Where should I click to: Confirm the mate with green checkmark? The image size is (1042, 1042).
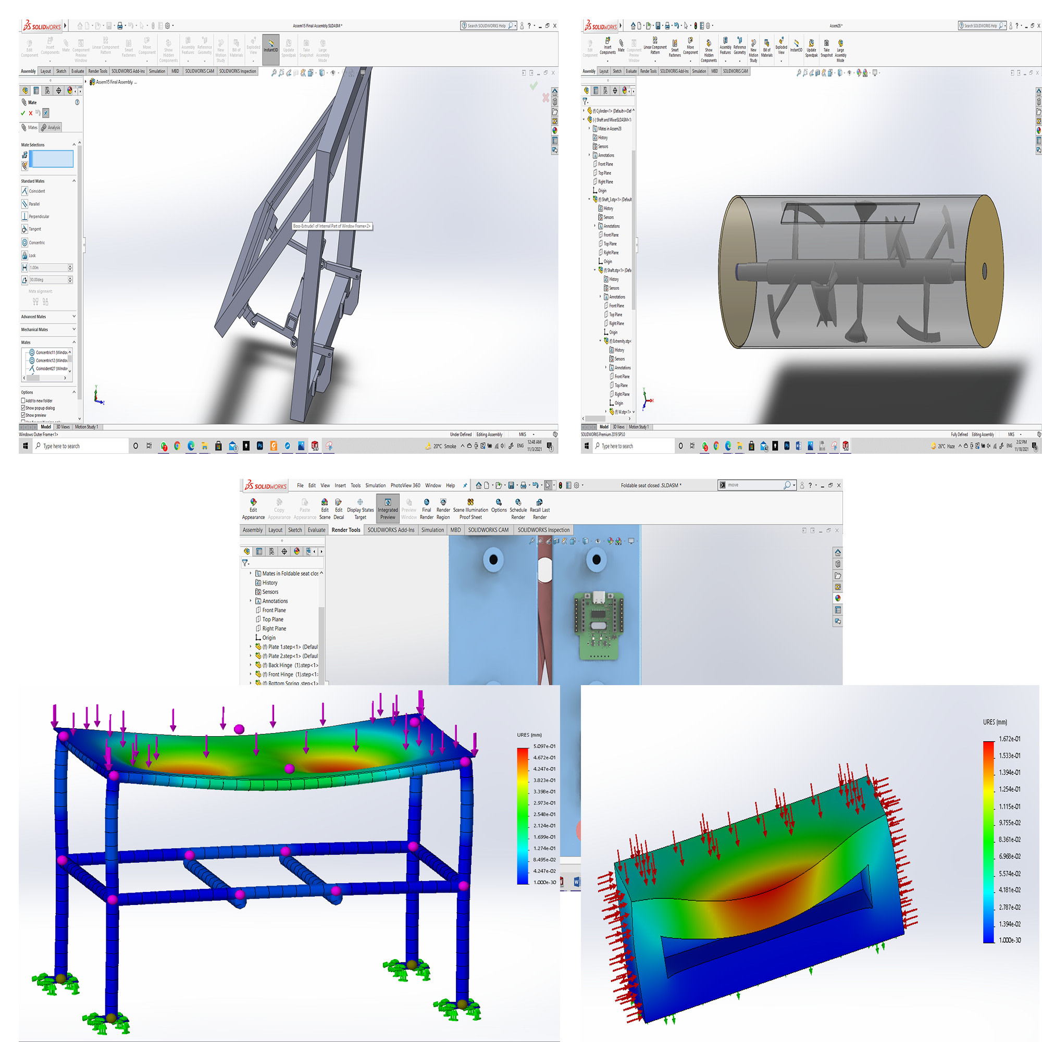22,113
